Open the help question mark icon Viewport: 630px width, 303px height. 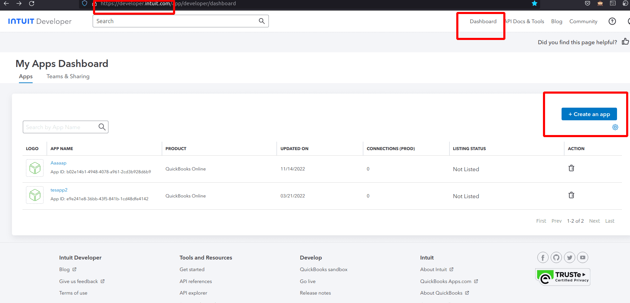612,21
